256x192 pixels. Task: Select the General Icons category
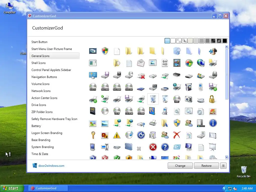coord(54,56)
